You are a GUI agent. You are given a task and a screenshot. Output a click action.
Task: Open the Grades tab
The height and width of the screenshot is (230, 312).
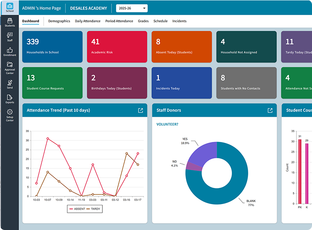[143, 21]
